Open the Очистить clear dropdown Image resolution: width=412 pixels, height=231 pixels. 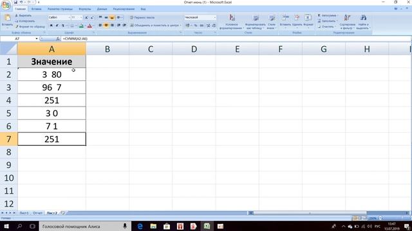point(327,27)
